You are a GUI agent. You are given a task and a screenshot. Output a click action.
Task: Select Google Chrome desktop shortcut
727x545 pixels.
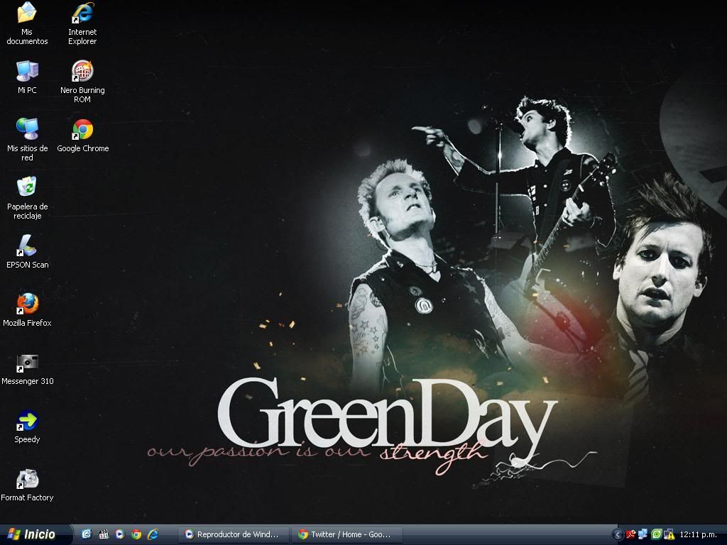(82, 136)
